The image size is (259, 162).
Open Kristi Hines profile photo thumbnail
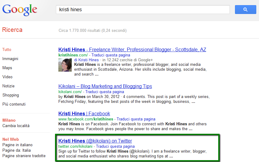[x=65, y=65]
